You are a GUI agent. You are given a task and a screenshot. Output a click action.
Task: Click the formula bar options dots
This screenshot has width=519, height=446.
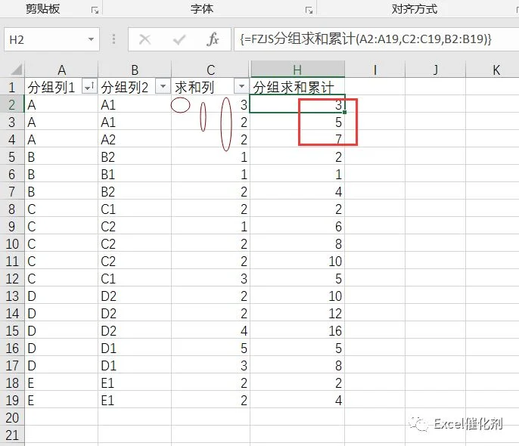click(x=113, y=39)
